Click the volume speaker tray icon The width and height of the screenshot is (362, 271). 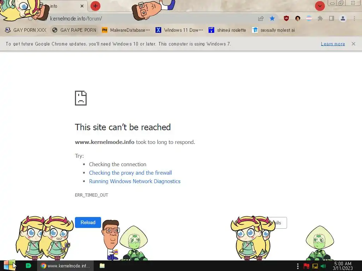(323, 266)
